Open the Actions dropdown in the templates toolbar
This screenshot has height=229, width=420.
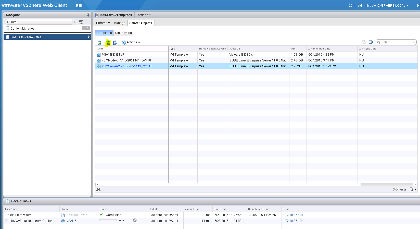point(133,42)
